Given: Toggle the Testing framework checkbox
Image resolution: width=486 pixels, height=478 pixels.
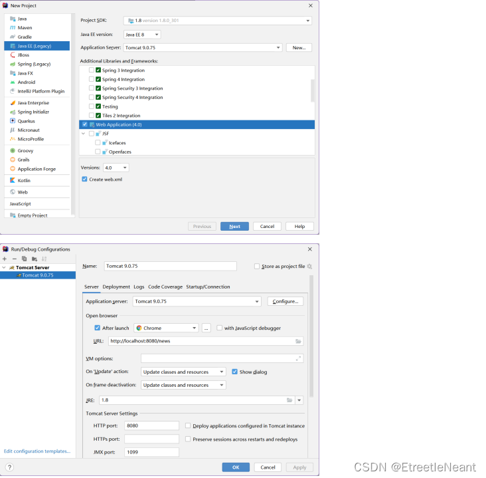Looking at the screenshot, I should pyautogui.click(x=92, y=106).
